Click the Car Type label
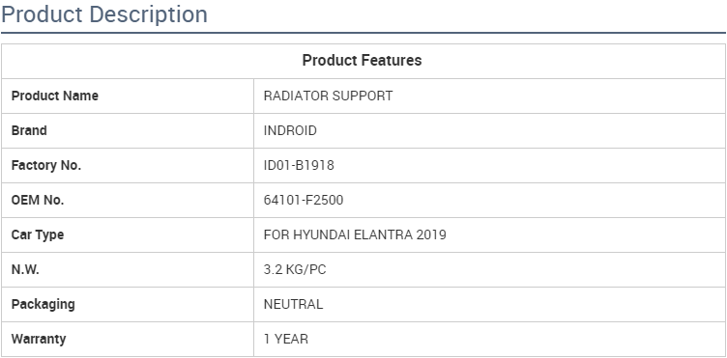The height and width of the screenshot is (358, 727). (38, 234)
